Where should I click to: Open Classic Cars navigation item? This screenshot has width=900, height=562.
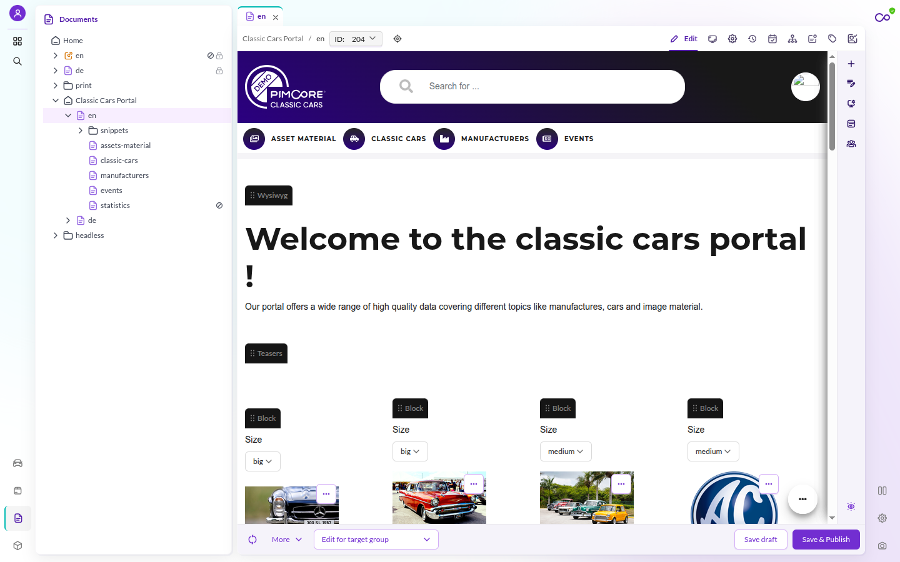pyautogui.click(x=385, y=139)
